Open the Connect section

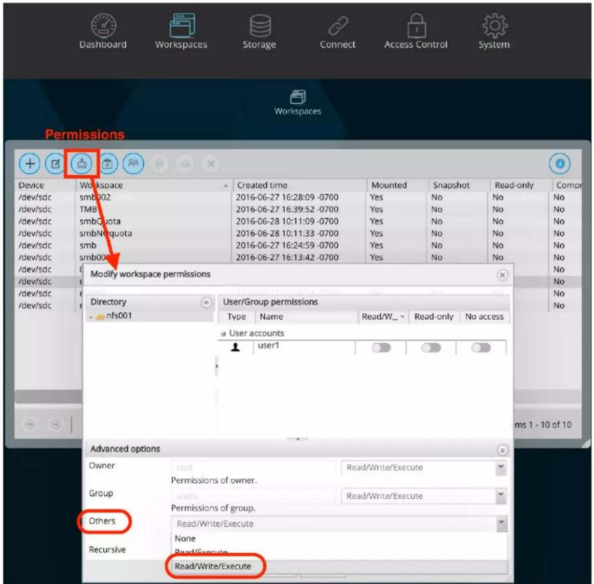(338, 32)
